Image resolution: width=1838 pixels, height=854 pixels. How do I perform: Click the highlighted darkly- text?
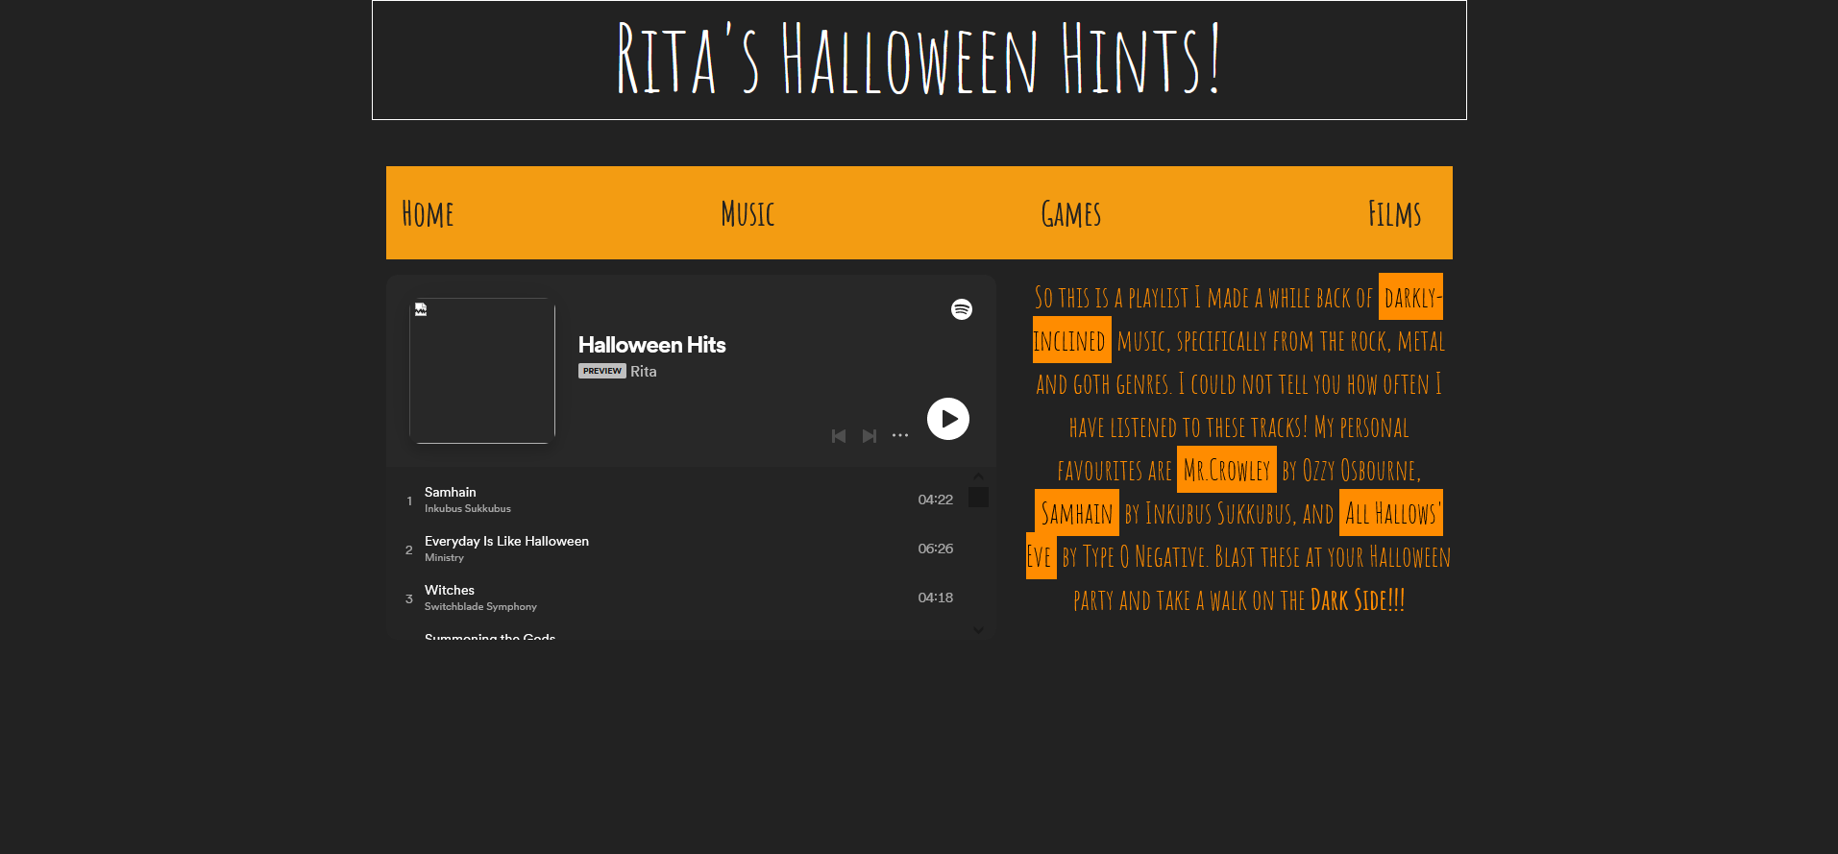[1410, 297]
